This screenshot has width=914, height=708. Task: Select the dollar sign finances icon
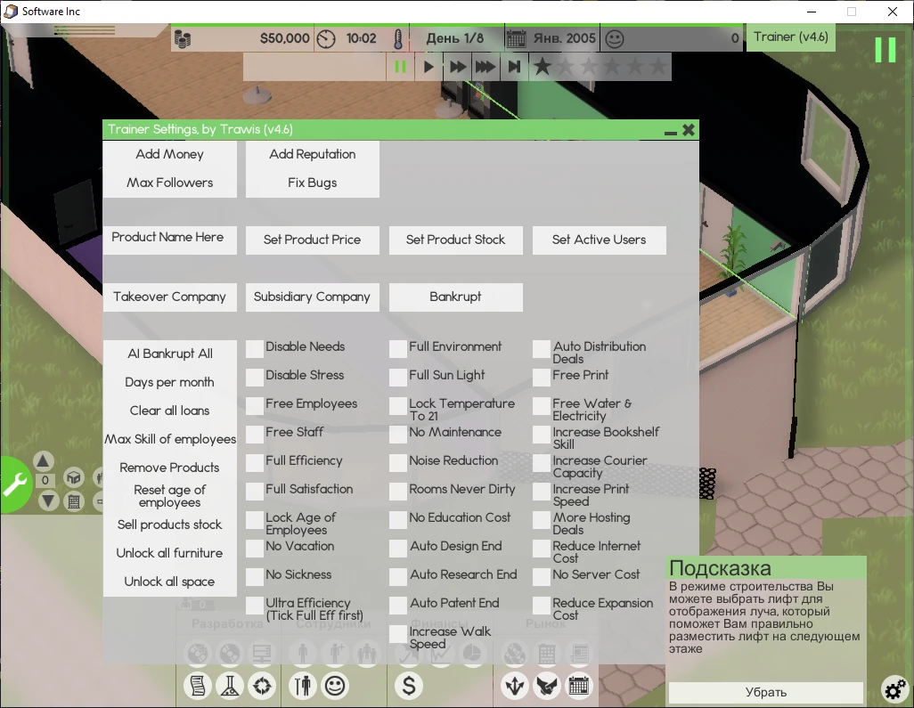pos(408,686)
